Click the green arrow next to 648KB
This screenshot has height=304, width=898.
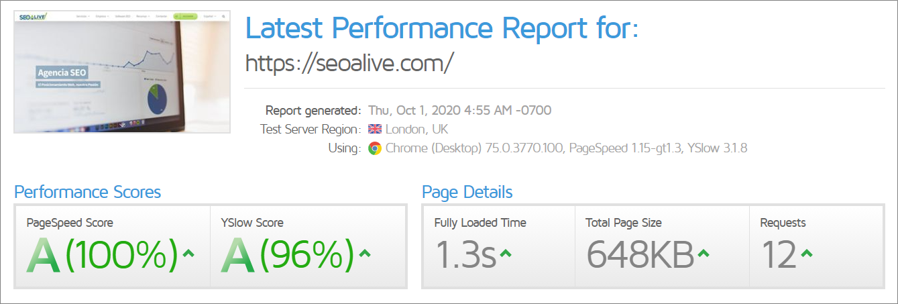click(x=704, y=254)
